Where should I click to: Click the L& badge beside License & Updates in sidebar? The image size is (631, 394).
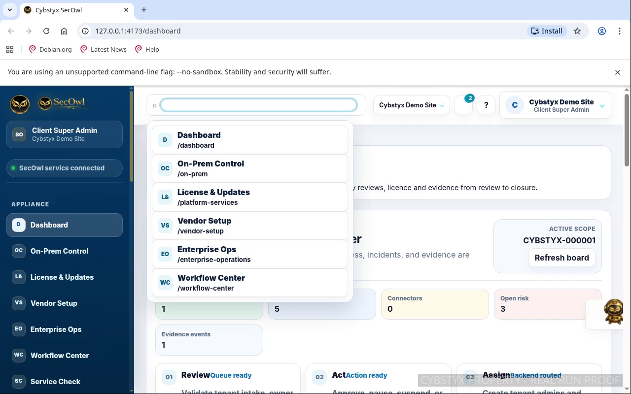pos(19,277)
